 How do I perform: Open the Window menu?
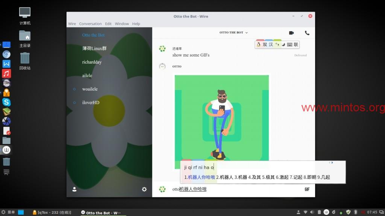point(122,24)
